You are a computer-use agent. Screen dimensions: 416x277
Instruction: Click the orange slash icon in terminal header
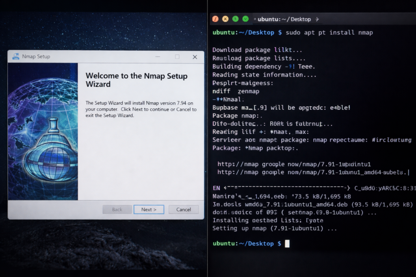tap(215, 19)
